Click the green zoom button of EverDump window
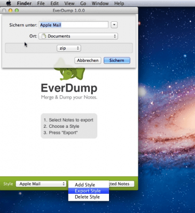195x213 pixels. point(17,11)
